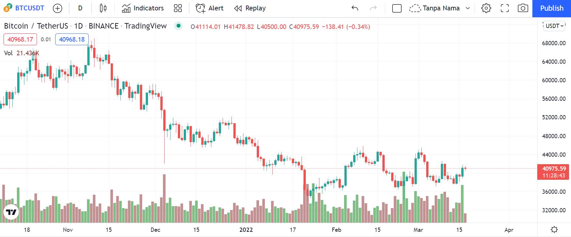Open time axis settings gear at bottom
This screenshot has width=571, height=237.
pyautogui.click(x=554, y=230)
